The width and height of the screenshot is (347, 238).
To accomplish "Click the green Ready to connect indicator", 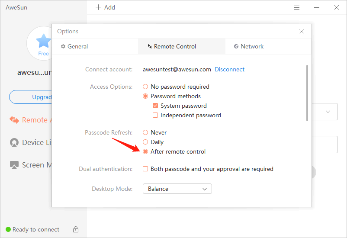I will pyautogui.click(x=8, y=229).
